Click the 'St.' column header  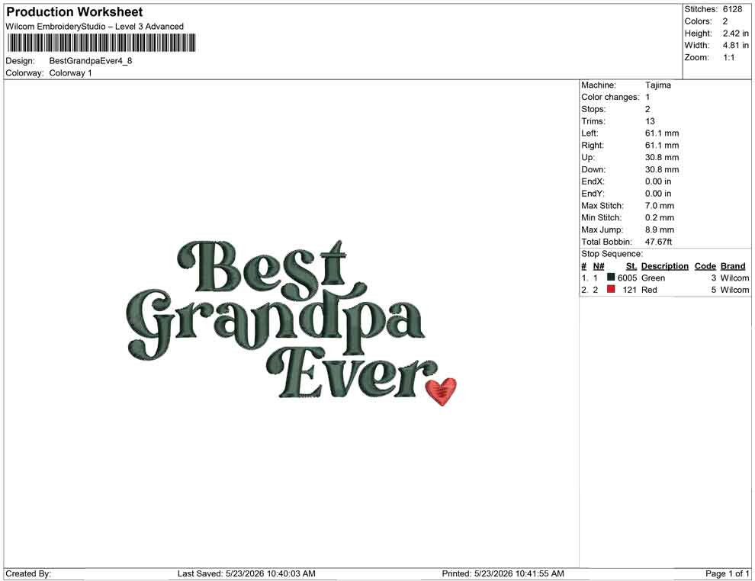pyautogui.click(x=631, y=265)
